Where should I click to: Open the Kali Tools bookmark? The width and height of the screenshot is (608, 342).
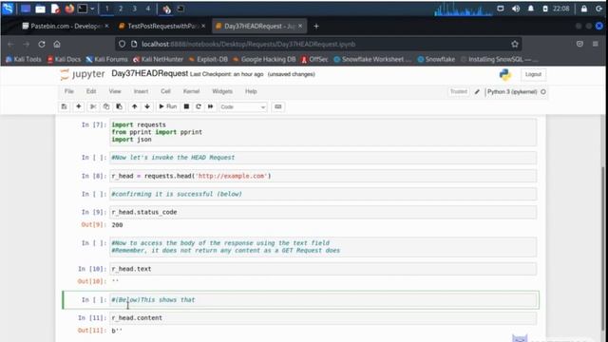(23, 59)
